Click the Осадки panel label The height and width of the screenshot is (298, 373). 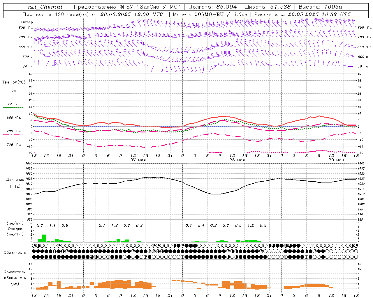coord(15,229)
